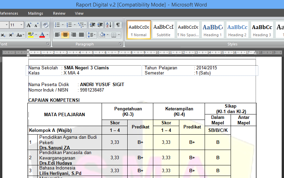Expand the Shading color dropdown arrow
The width and height of the screenshot is (284, 178).
point(108,35)
